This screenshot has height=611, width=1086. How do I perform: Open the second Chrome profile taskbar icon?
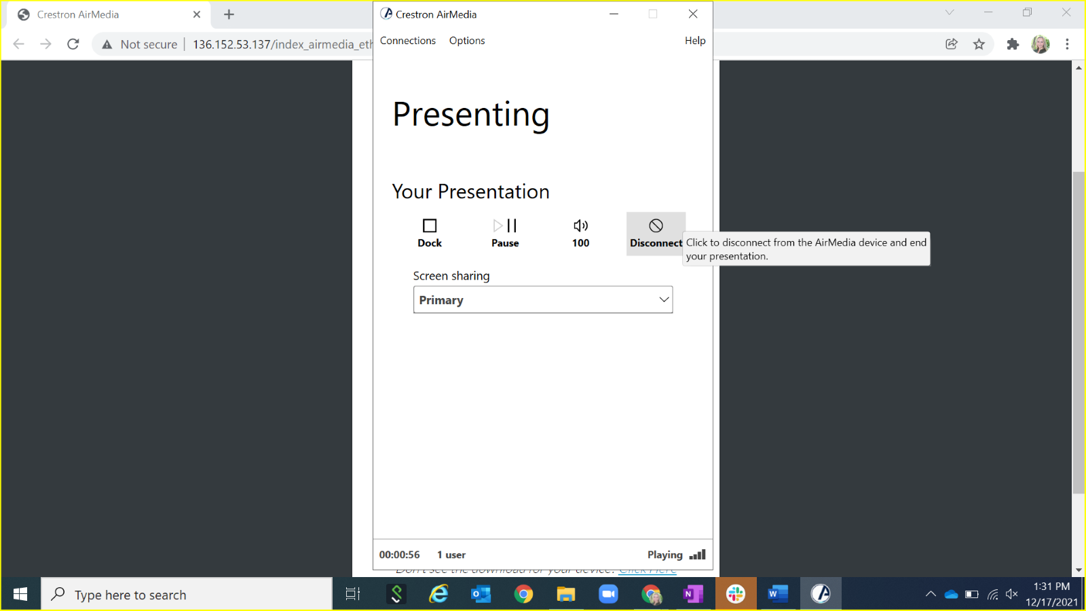pos(651,595)
